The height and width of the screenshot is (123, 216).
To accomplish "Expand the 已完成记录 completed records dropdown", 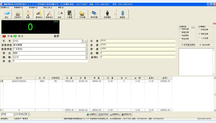I will 28,114.
